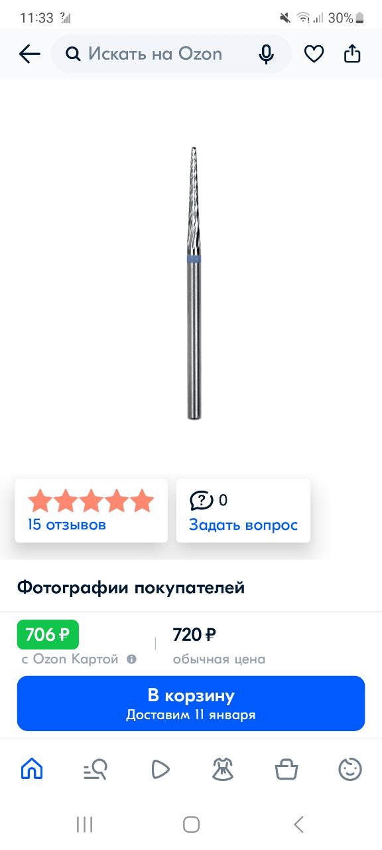The image size is (382, 850).
Task: Open the Ozon home tab
Action: click(x=32, y=769)
